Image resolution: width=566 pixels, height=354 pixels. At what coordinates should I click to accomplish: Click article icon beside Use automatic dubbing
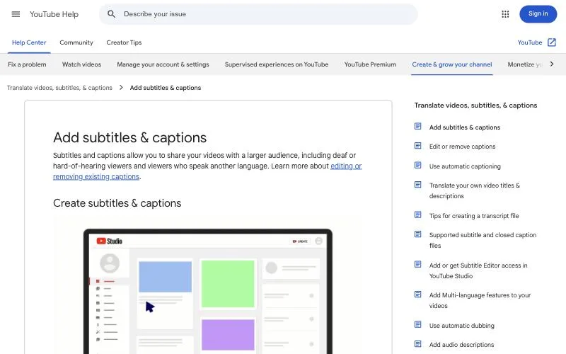(x=417, y=324)
